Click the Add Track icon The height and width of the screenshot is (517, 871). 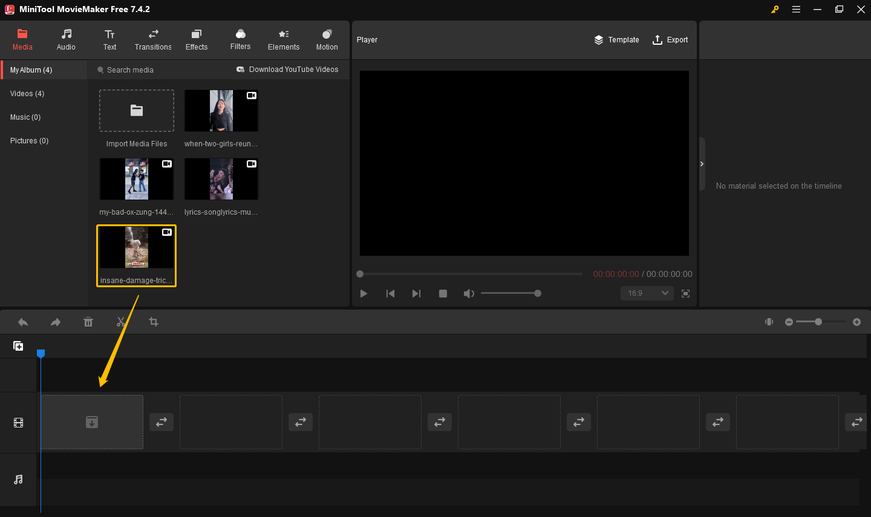point(18,346)
